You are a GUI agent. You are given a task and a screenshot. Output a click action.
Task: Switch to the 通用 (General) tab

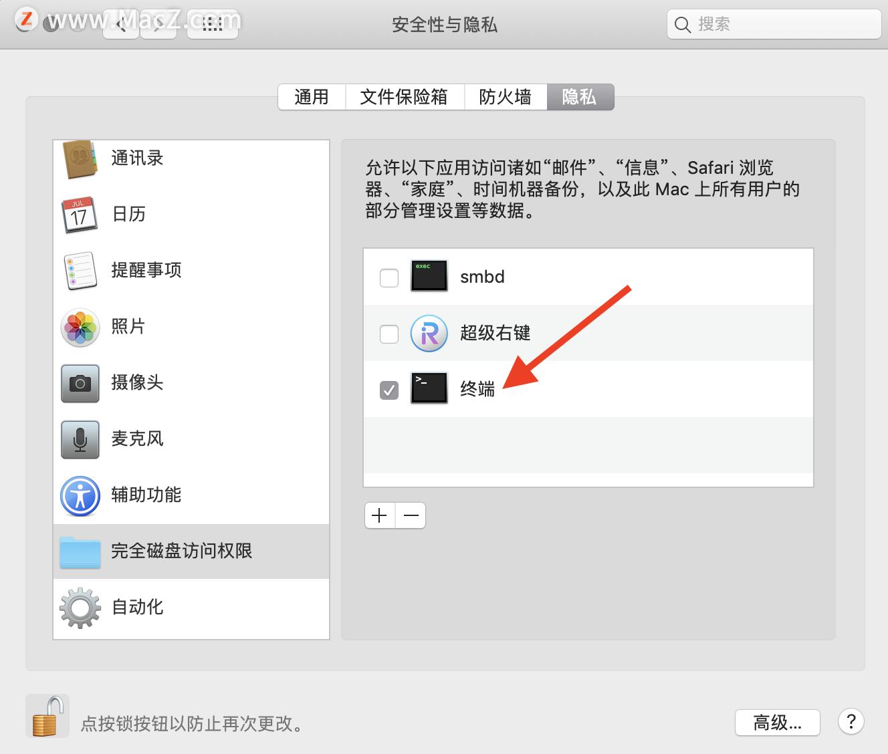pyautogui.click(x=311, y=97)
